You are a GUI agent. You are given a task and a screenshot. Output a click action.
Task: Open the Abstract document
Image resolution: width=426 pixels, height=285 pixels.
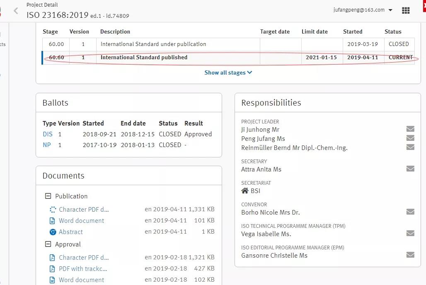(x=70, y=232)
